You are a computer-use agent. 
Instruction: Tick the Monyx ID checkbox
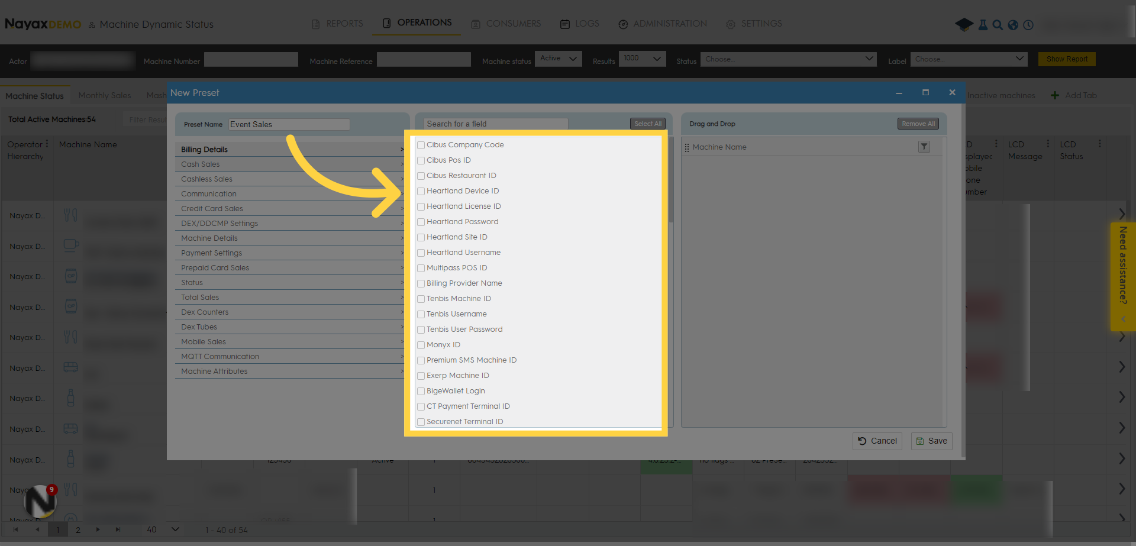(421, 345)
